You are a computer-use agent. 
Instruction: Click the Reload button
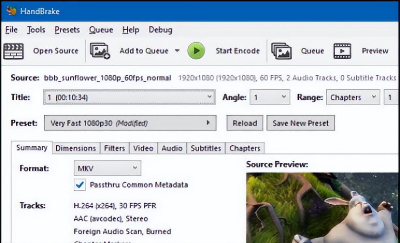coord(244,123)
